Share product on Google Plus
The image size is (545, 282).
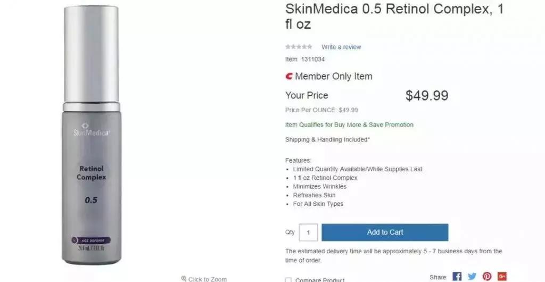[501, 277]
